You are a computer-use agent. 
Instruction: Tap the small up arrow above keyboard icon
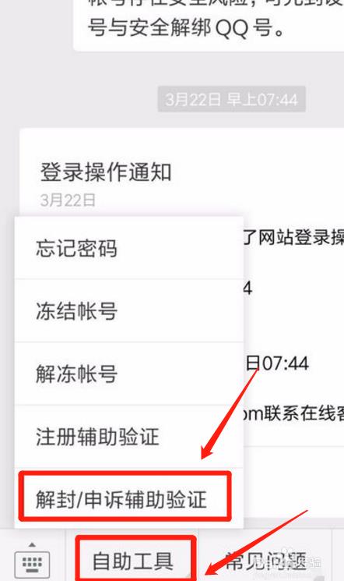point(32,544)
